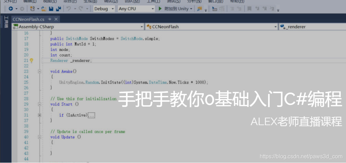Viewport: 346px width, 163px height.
Task: Close the CCNeonFlash.cs tab
Action: pos(56,19)
